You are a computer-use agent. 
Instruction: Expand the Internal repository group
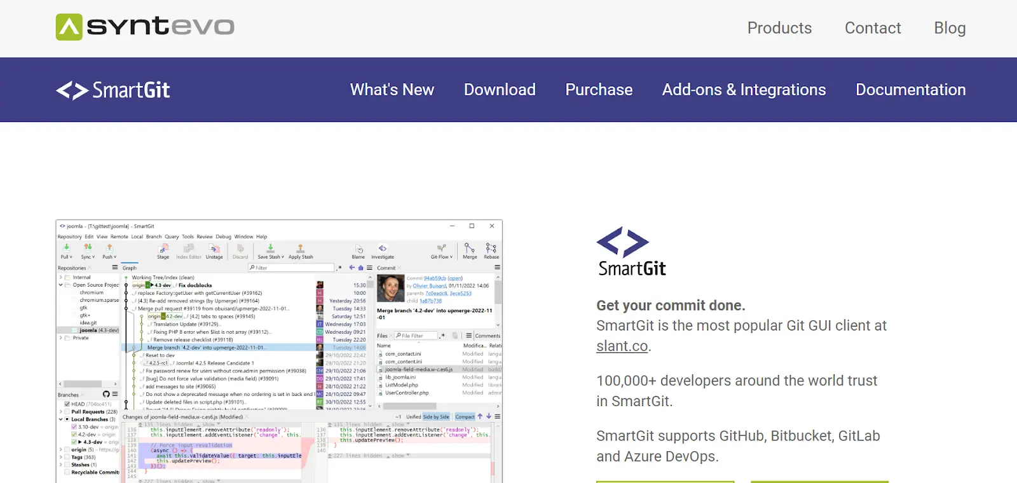(x=61, y=278)
